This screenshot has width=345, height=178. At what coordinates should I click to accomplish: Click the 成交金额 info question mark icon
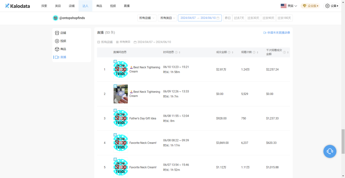(229, 52)
